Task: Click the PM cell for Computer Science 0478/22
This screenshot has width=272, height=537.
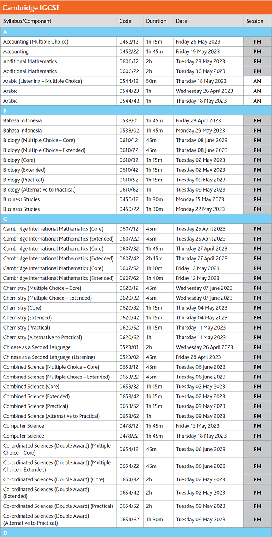Action: (x=257, y=436)
